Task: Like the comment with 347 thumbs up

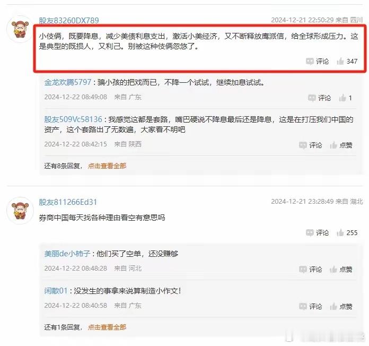Action: 347,62
